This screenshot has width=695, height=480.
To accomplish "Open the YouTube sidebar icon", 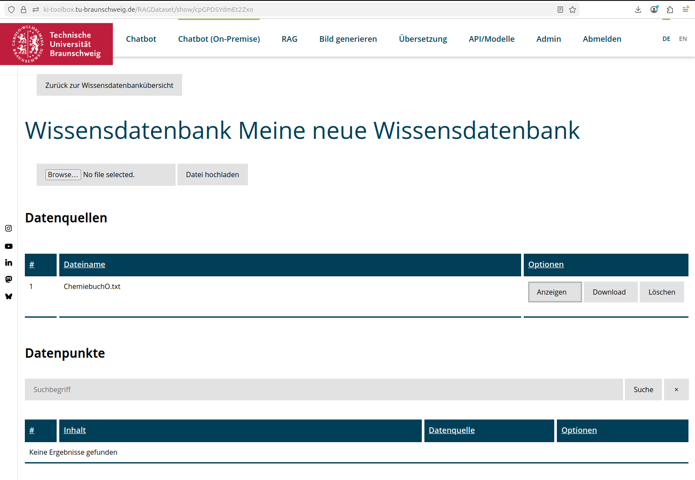I will pos(8,246).
